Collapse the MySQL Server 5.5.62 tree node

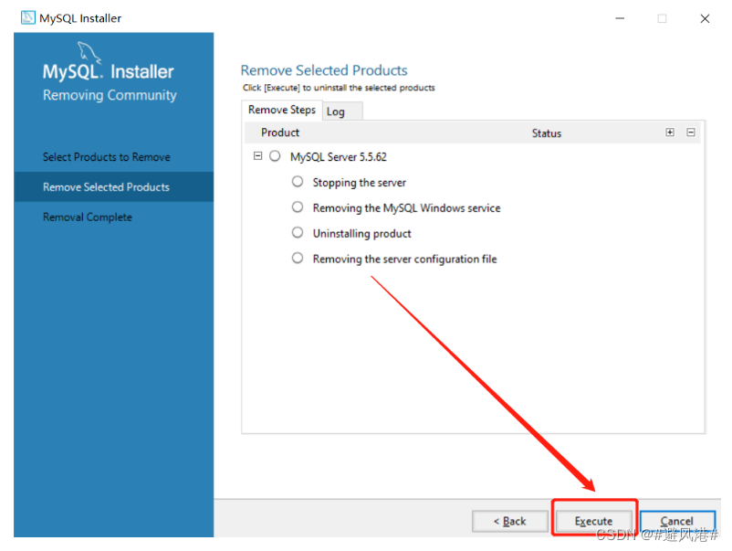[x=257, y=155]
